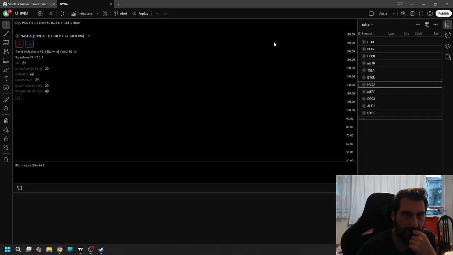The height and width of the screenshot is (255, 453).
Task: Click the Publish button
Action: coord(443,13)
